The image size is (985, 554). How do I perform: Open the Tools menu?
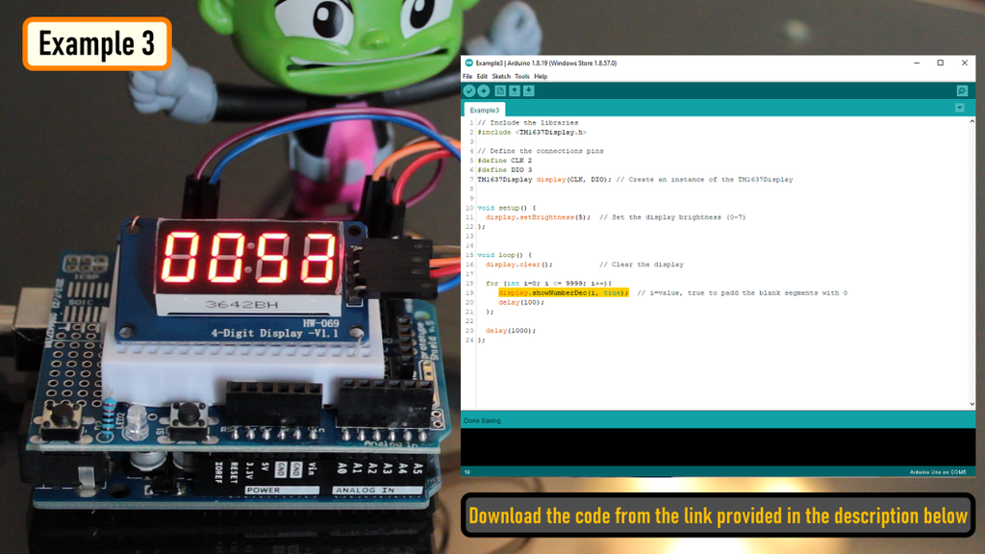pos(521,74)
